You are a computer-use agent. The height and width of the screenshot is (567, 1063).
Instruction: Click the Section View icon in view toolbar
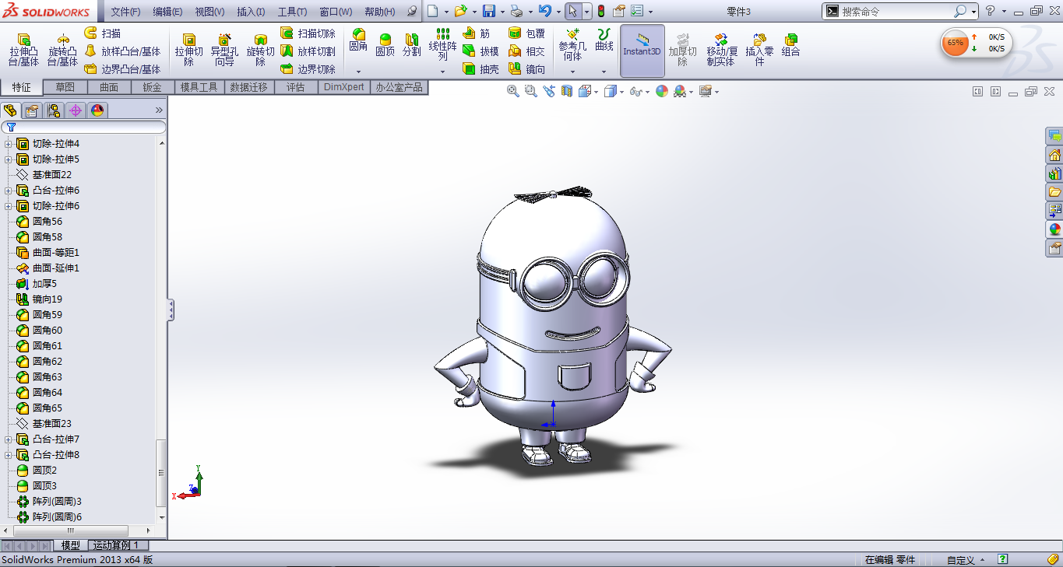[566, 91]
